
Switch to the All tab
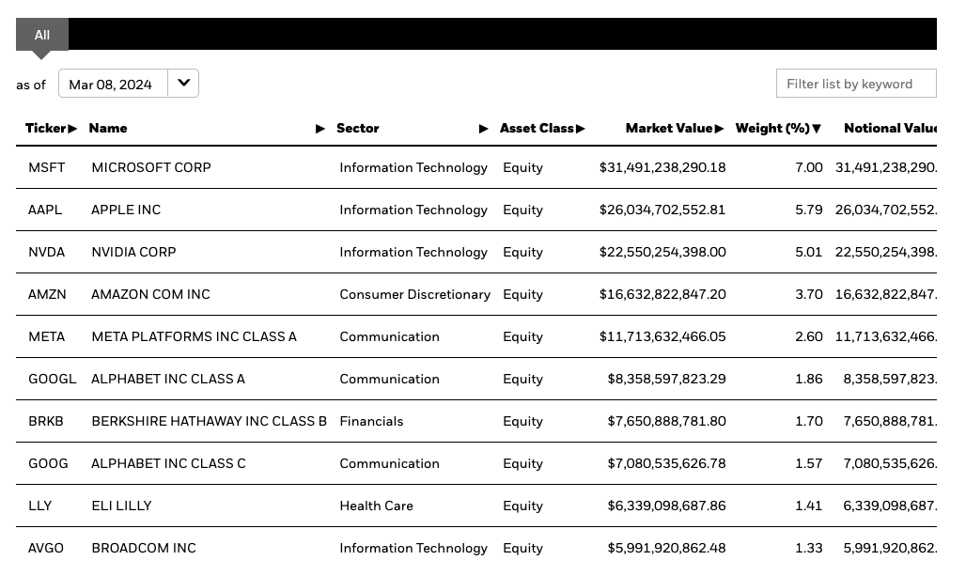42,35
